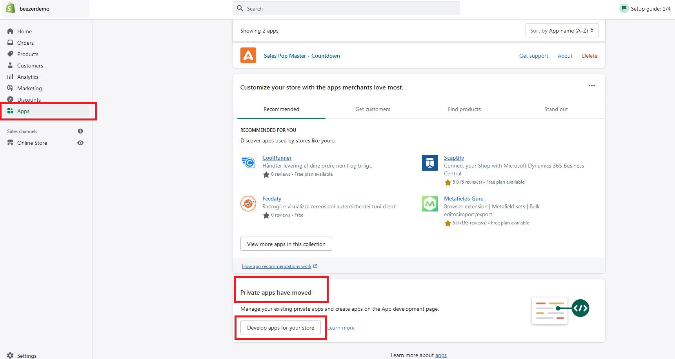The height and width of the screenshot is (359, 675).
Task: Click the CoolRunner app icon
Action: tap(248, 162)
